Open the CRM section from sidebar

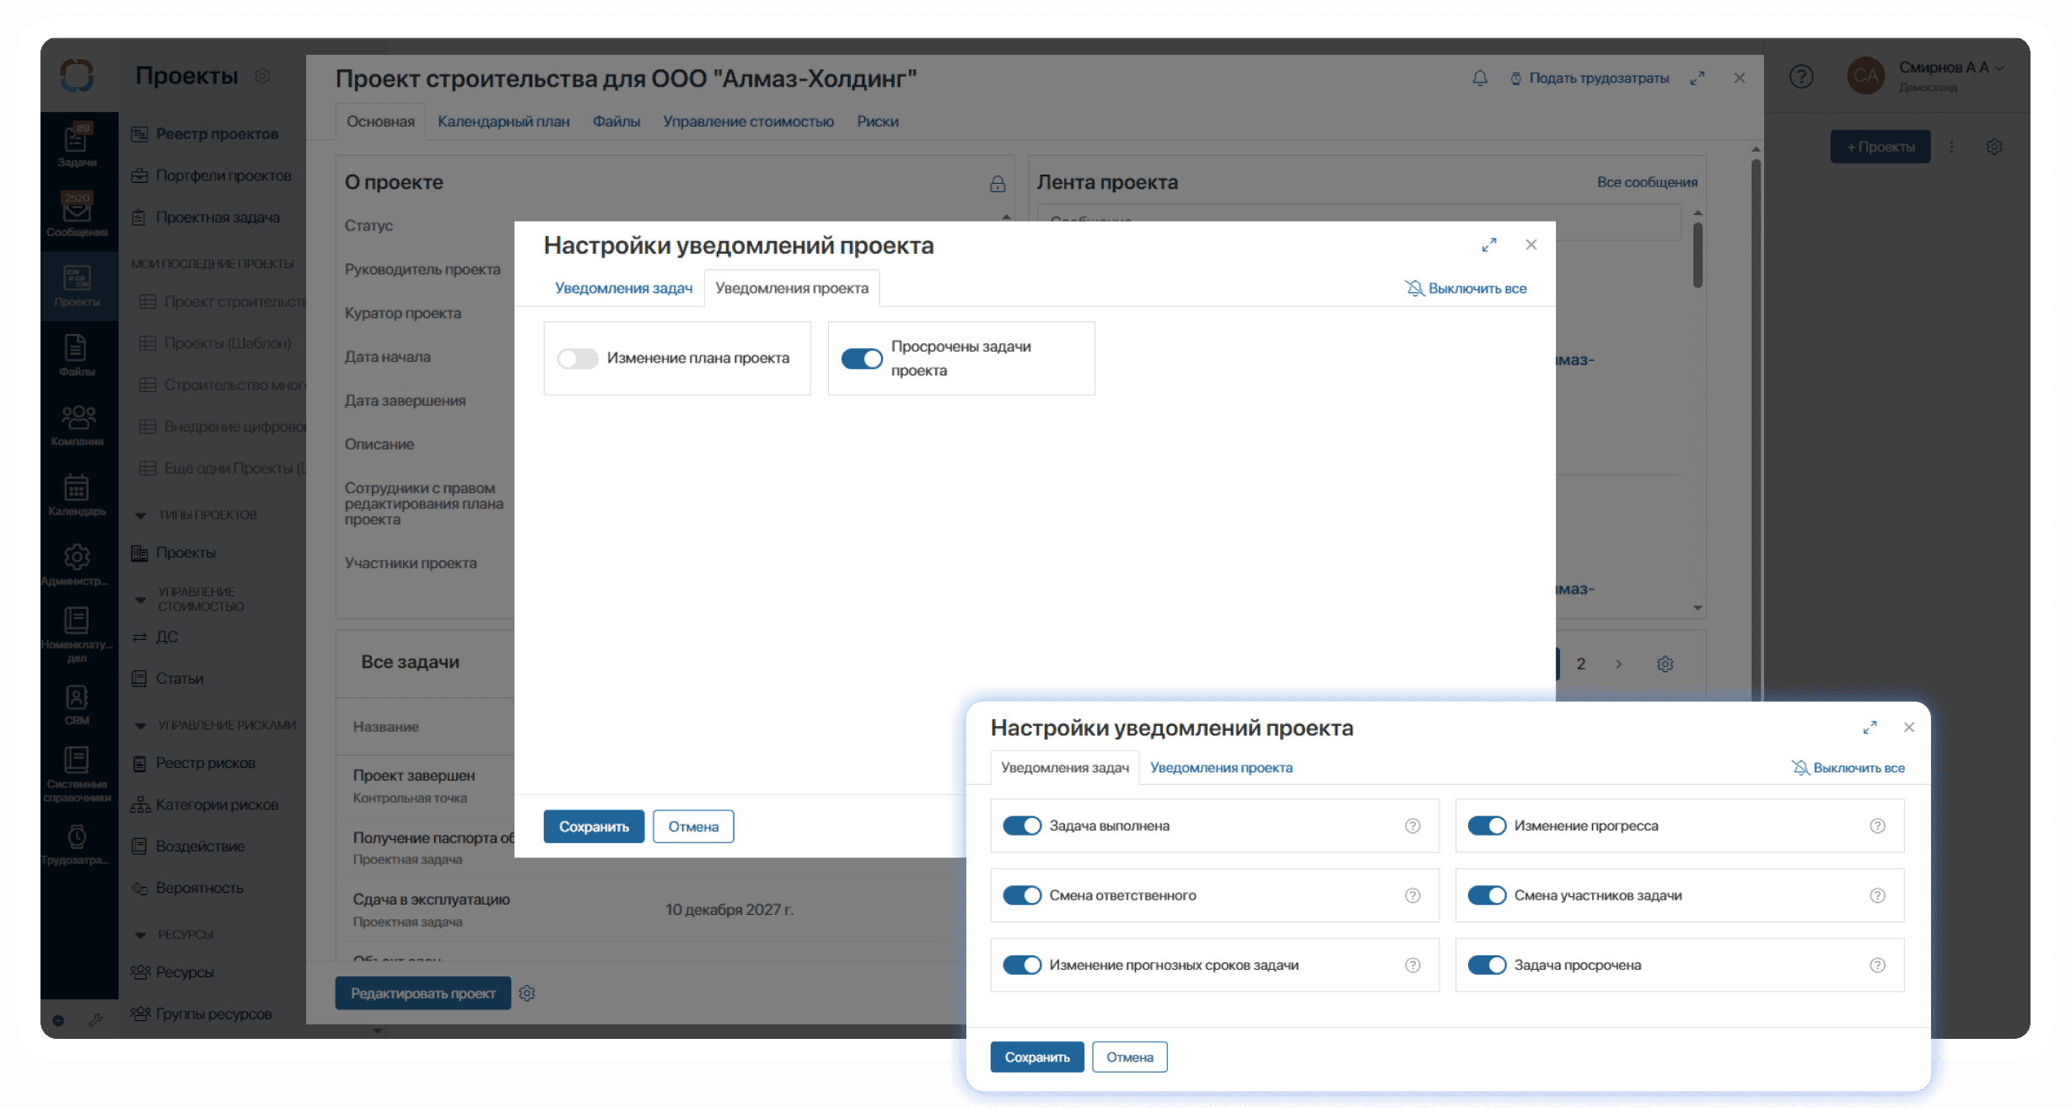point(78,698)
